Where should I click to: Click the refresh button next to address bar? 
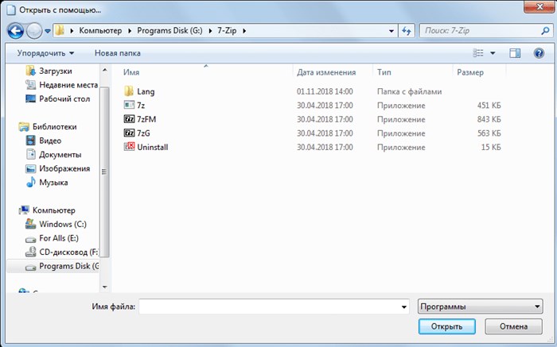tap(407, 31)
